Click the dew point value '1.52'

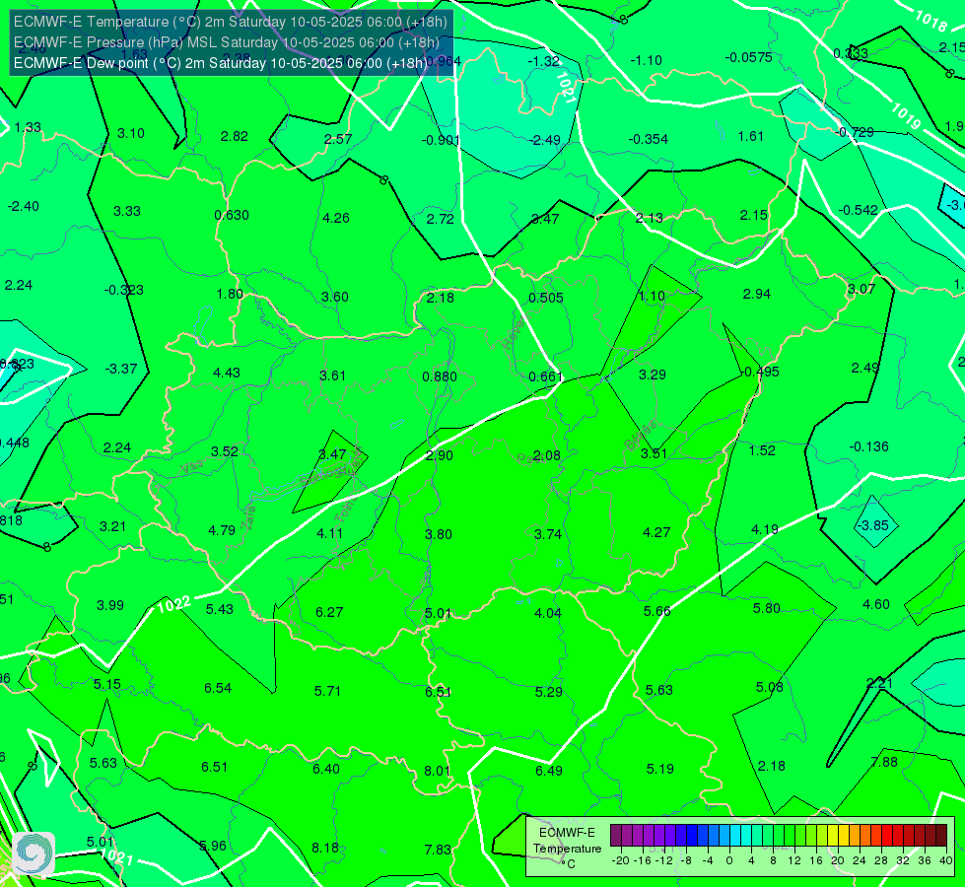[x=762, y=450]
